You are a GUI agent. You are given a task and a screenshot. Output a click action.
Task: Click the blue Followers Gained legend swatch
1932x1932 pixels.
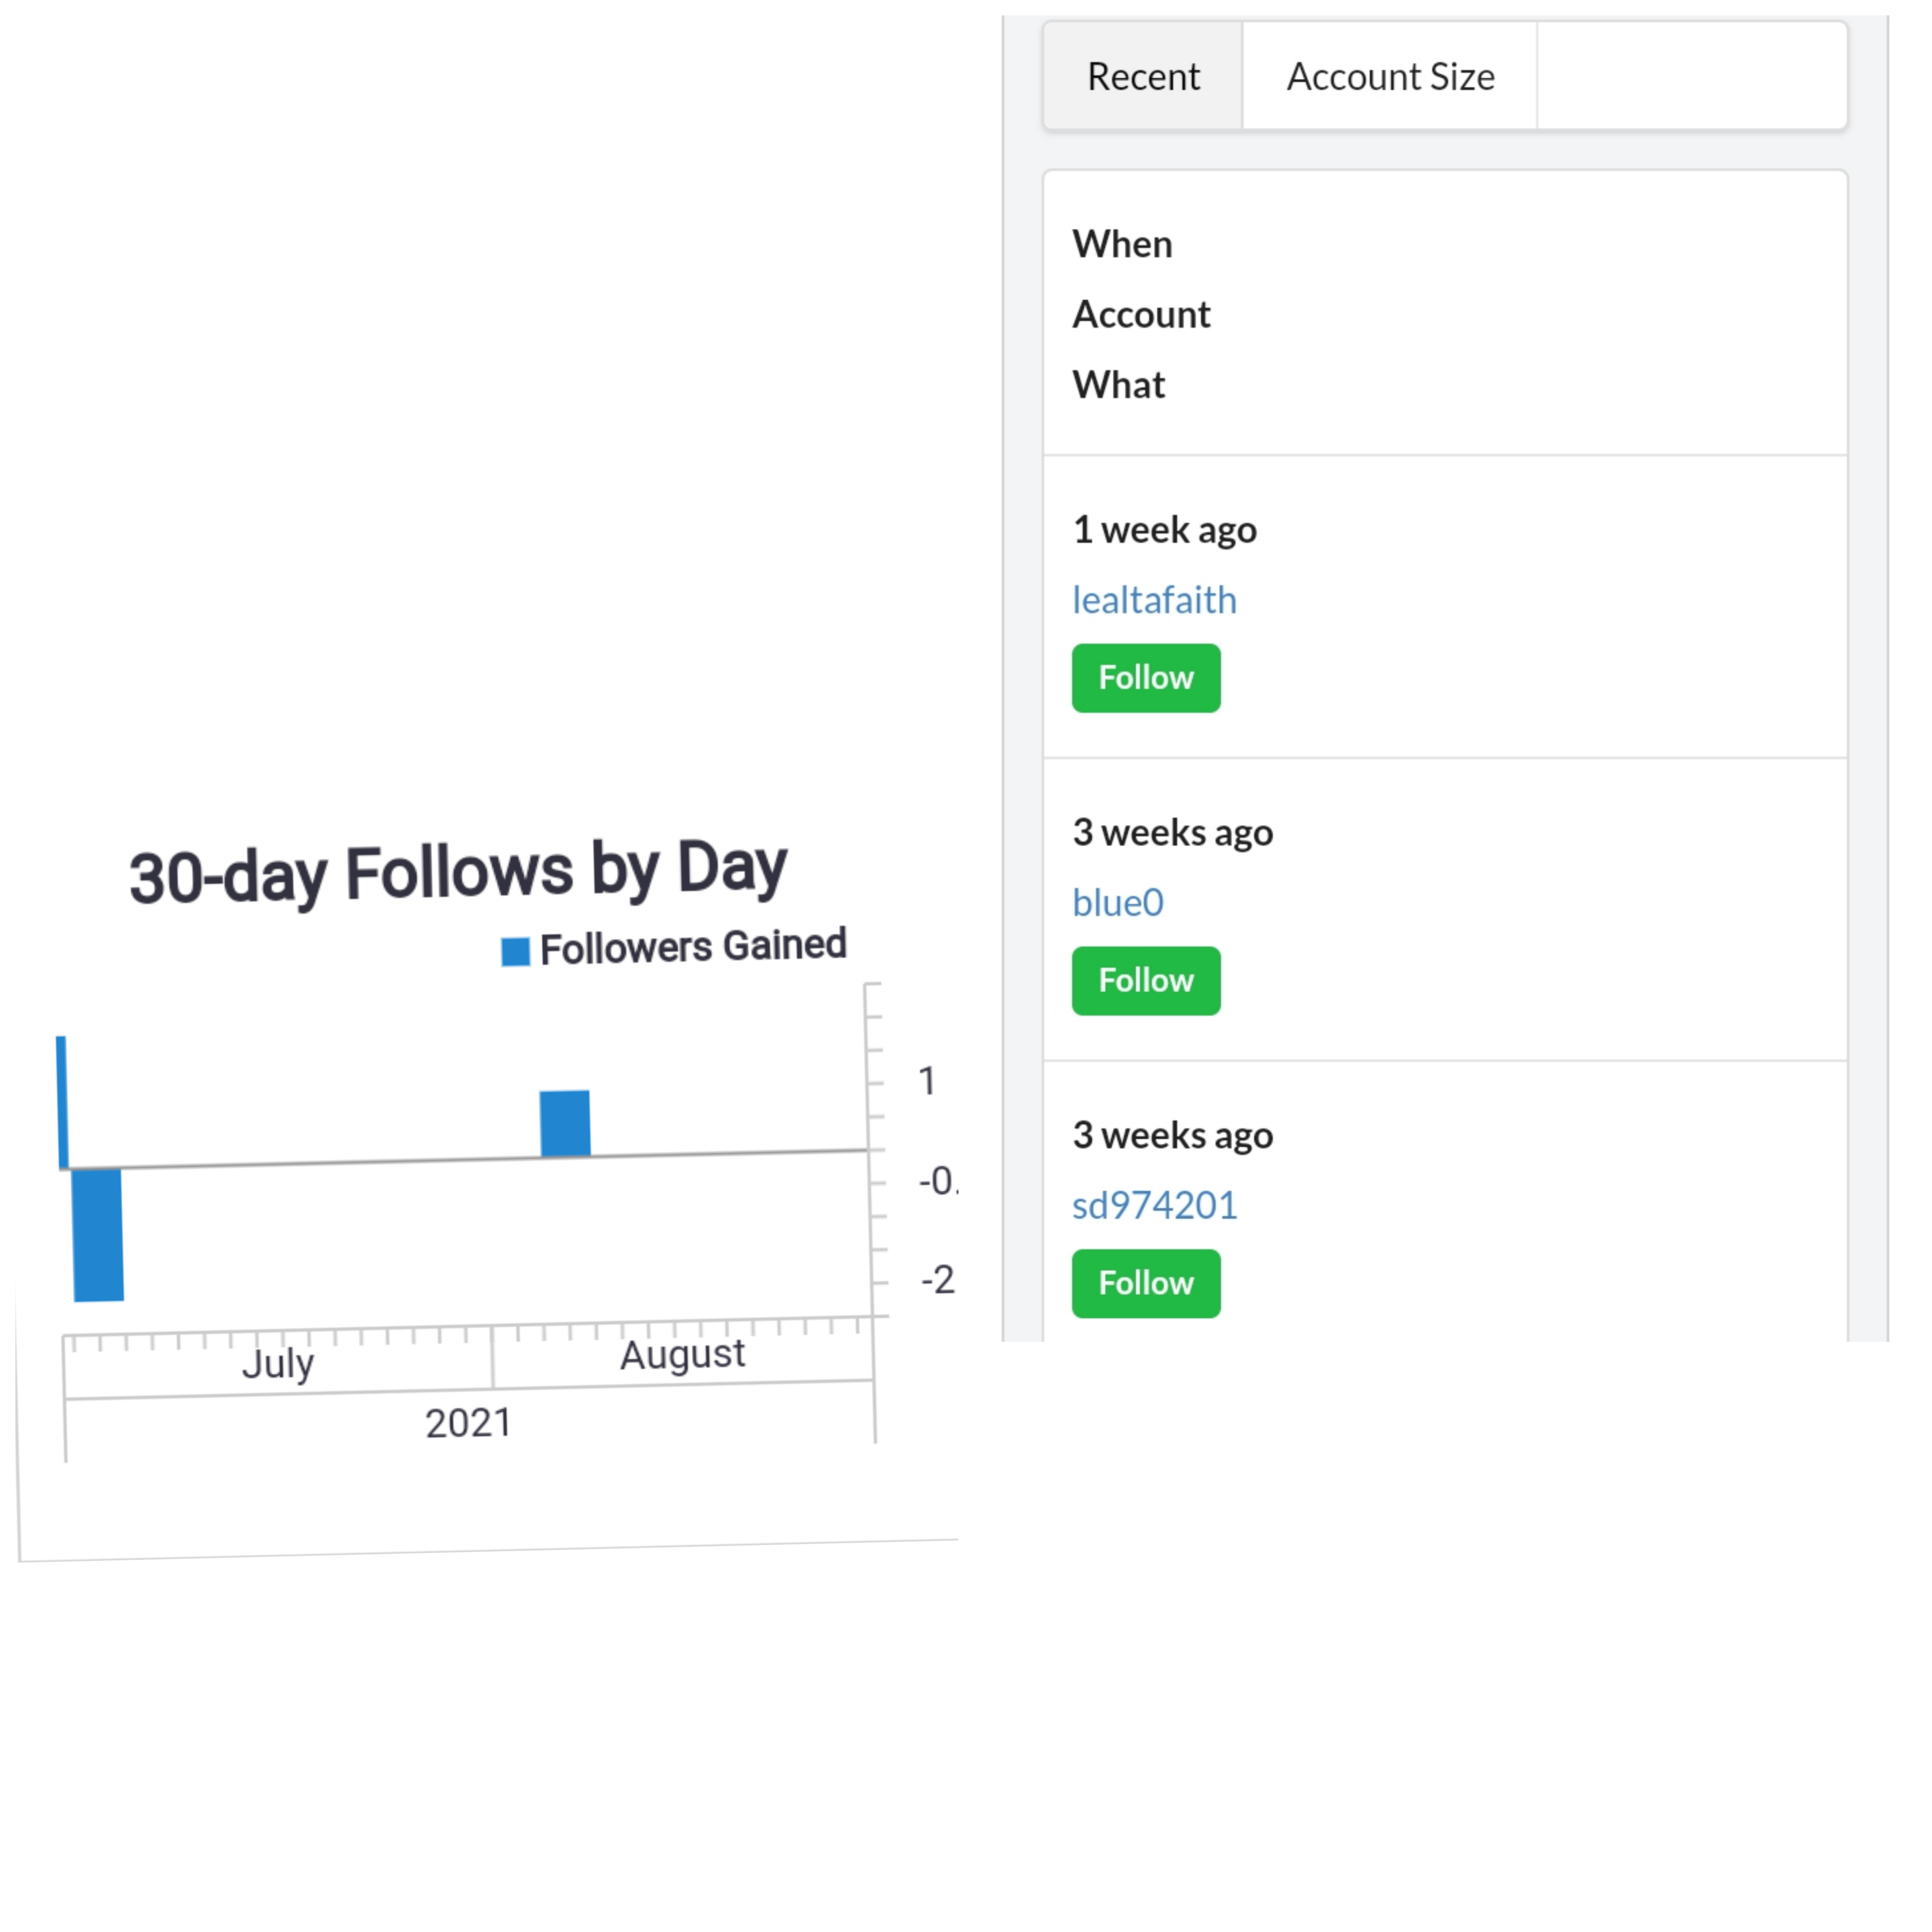(x=515, y=951)
